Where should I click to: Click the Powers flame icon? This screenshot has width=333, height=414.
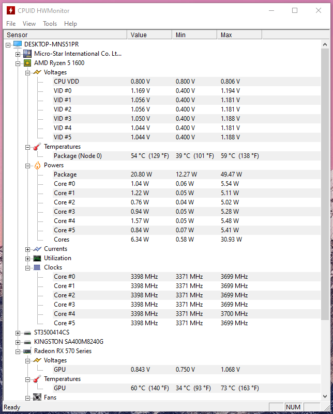[x=37, y=165]
